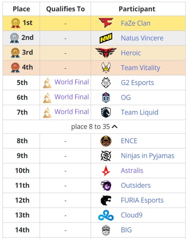Click the Cloud9 blue cloud logo
Screen dimensions: 188x239
106,215
